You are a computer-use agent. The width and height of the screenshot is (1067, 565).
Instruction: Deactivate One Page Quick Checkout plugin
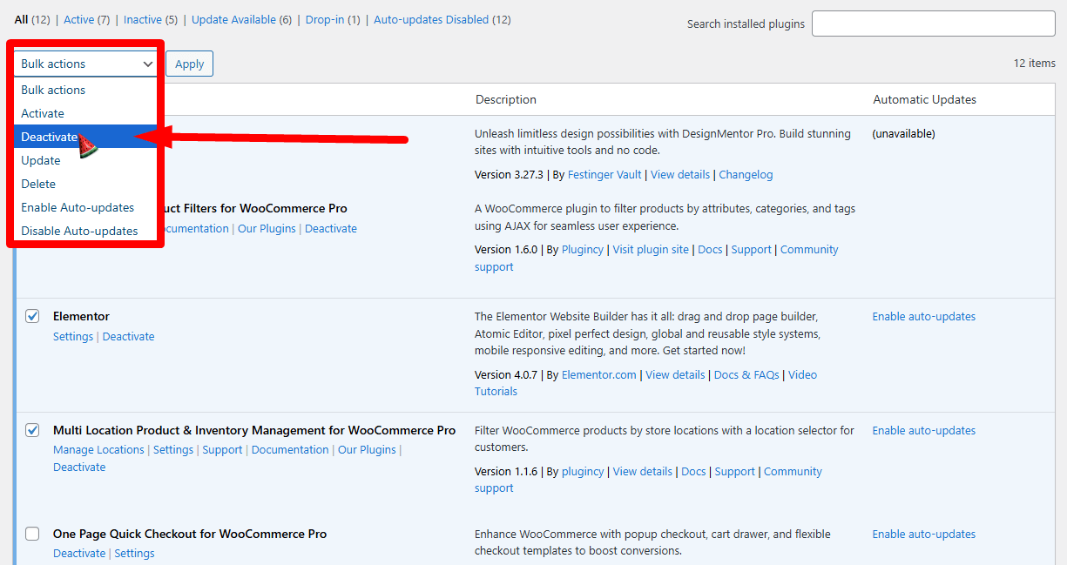click(x=79, y=553)
